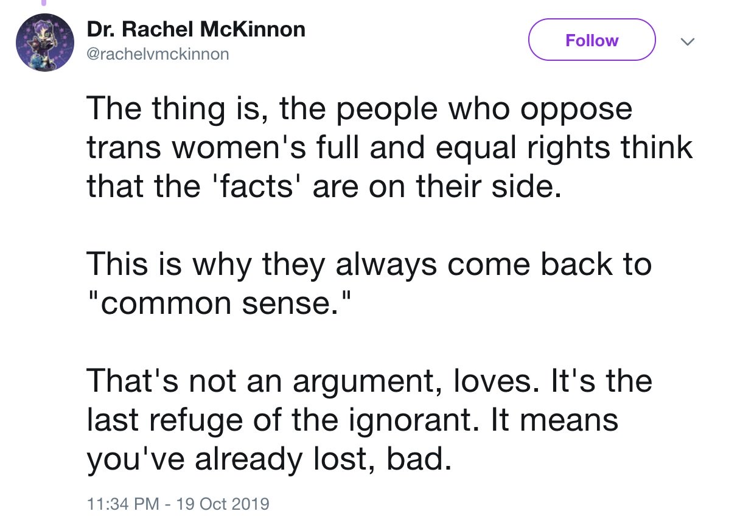Click the word "Dr." in the author name
This screenshot has height=528, width=740.
tap(102, 29)
